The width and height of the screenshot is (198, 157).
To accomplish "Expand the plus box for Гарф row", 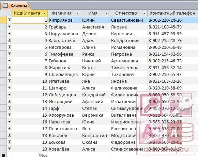I will pos(9,108).
